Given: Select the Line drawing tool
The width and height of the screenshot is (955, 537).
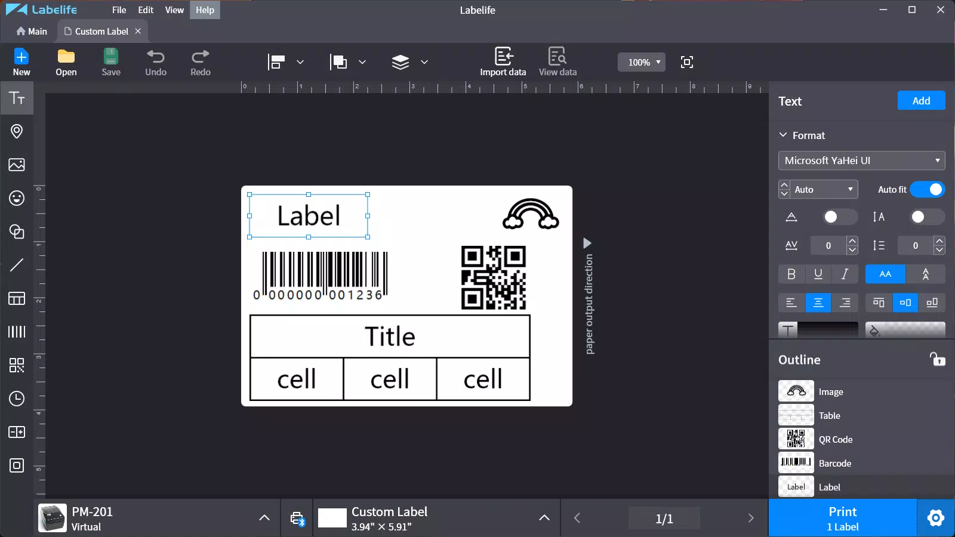Looking at the screenshot, I should point(17,265).
